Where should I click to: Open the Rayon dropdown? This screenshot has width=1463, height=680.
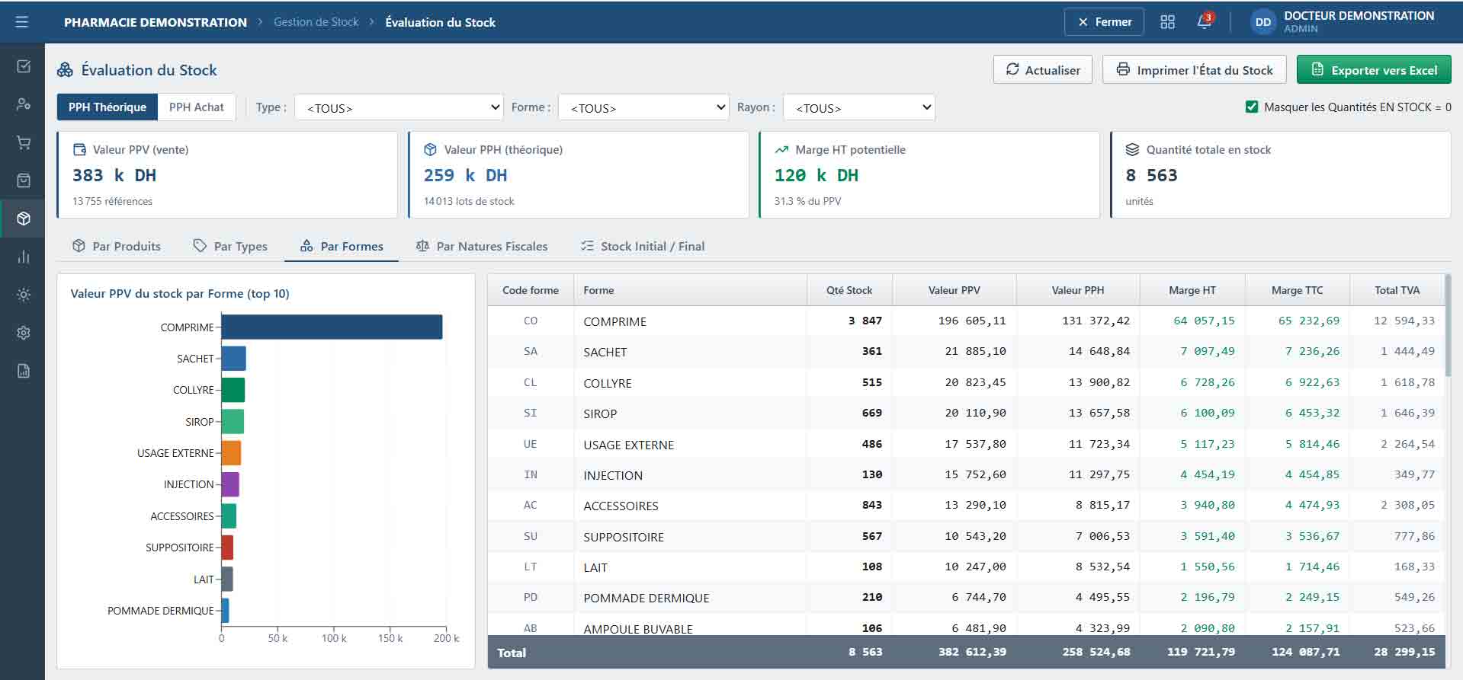click(x=859, y=107)
